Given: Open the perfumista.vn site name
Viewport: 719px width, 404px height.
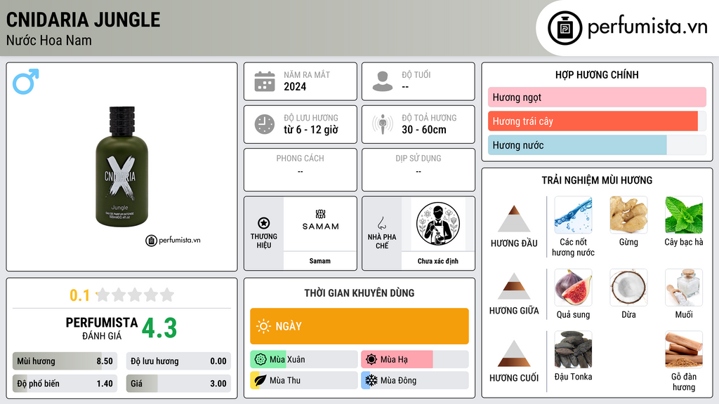Looking at the screenshot, I should 647,27.
